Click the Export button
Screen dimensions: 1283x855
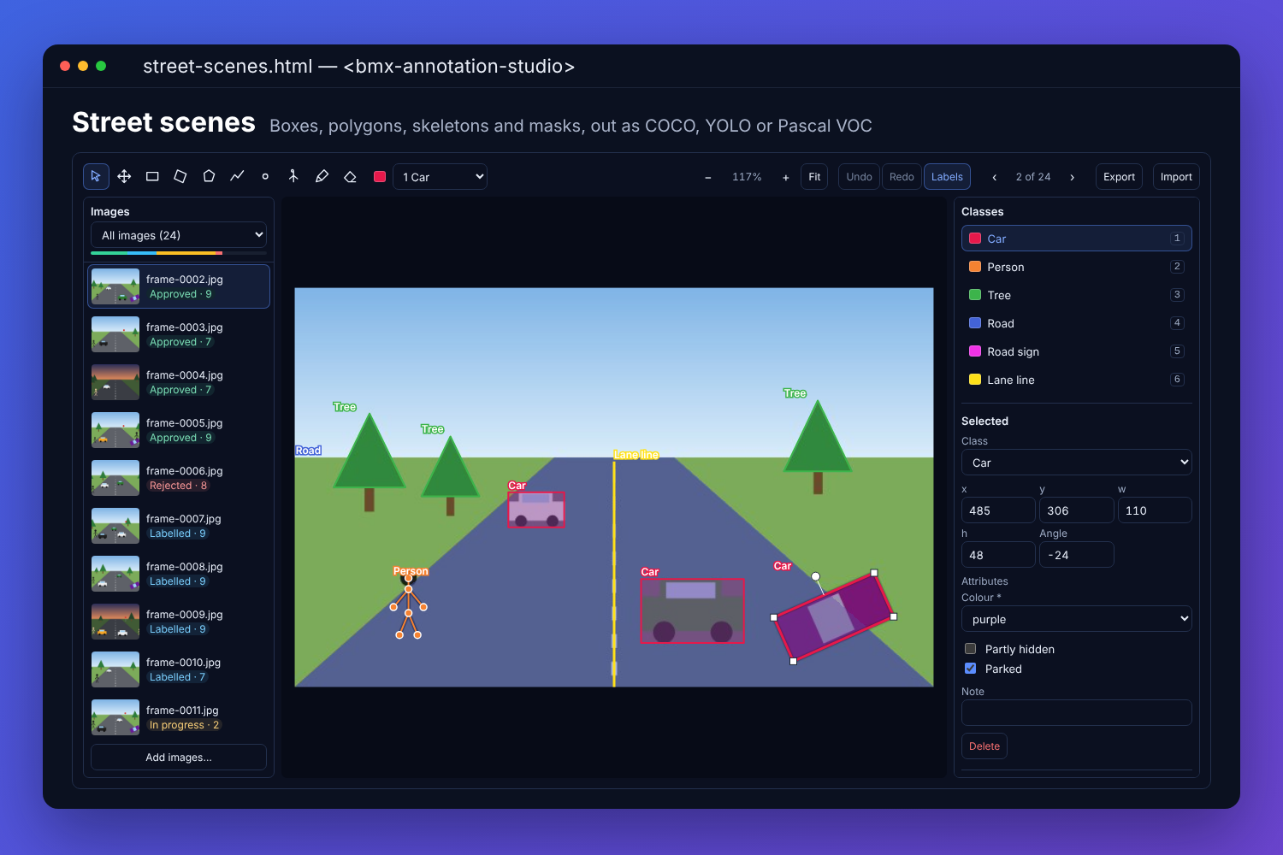[1119, 177]
